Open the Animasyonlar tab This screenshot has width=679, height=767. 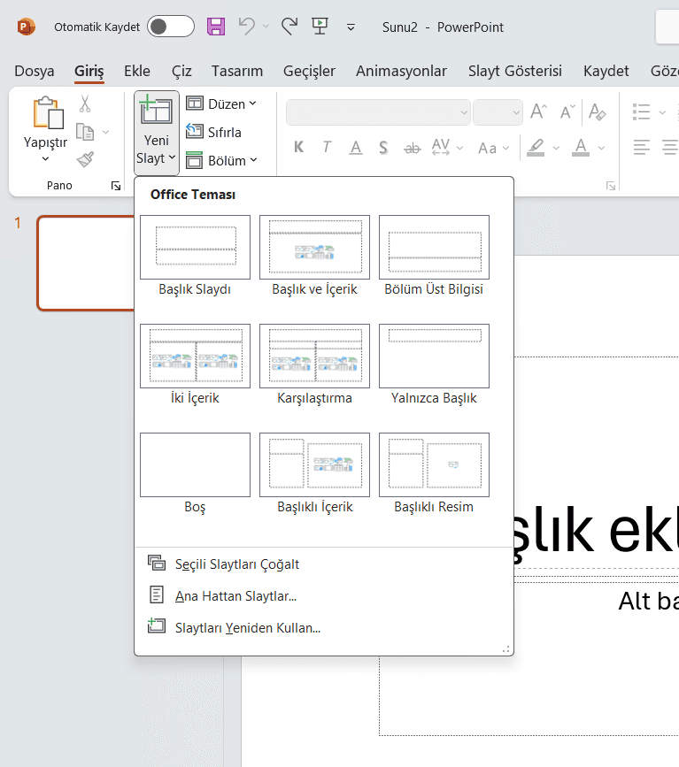[x=401, y=71]
